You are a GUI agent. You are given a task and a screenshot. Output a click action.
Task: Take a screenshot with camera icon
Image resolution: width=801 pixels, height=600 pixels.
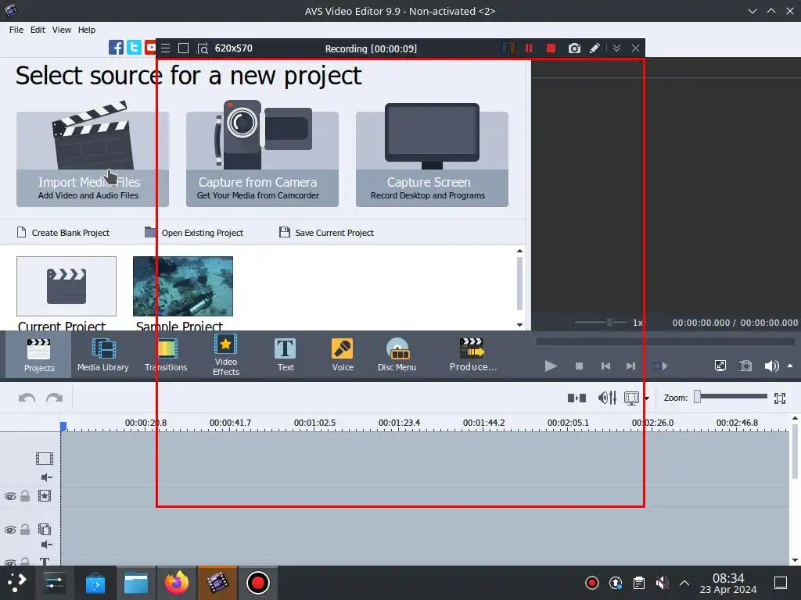coord(574,48)
